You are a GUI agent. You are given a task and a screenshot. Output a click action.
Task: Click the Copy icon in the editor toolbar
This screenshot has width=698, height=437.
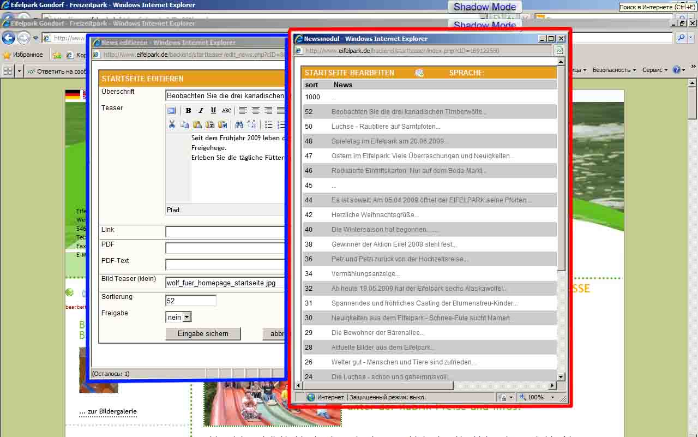(x=184, y=124)
